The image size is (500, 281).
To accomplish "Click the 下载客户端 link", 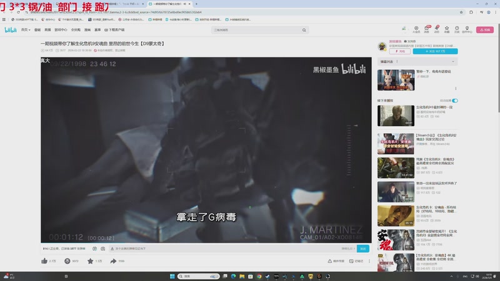I will point(114,30).
